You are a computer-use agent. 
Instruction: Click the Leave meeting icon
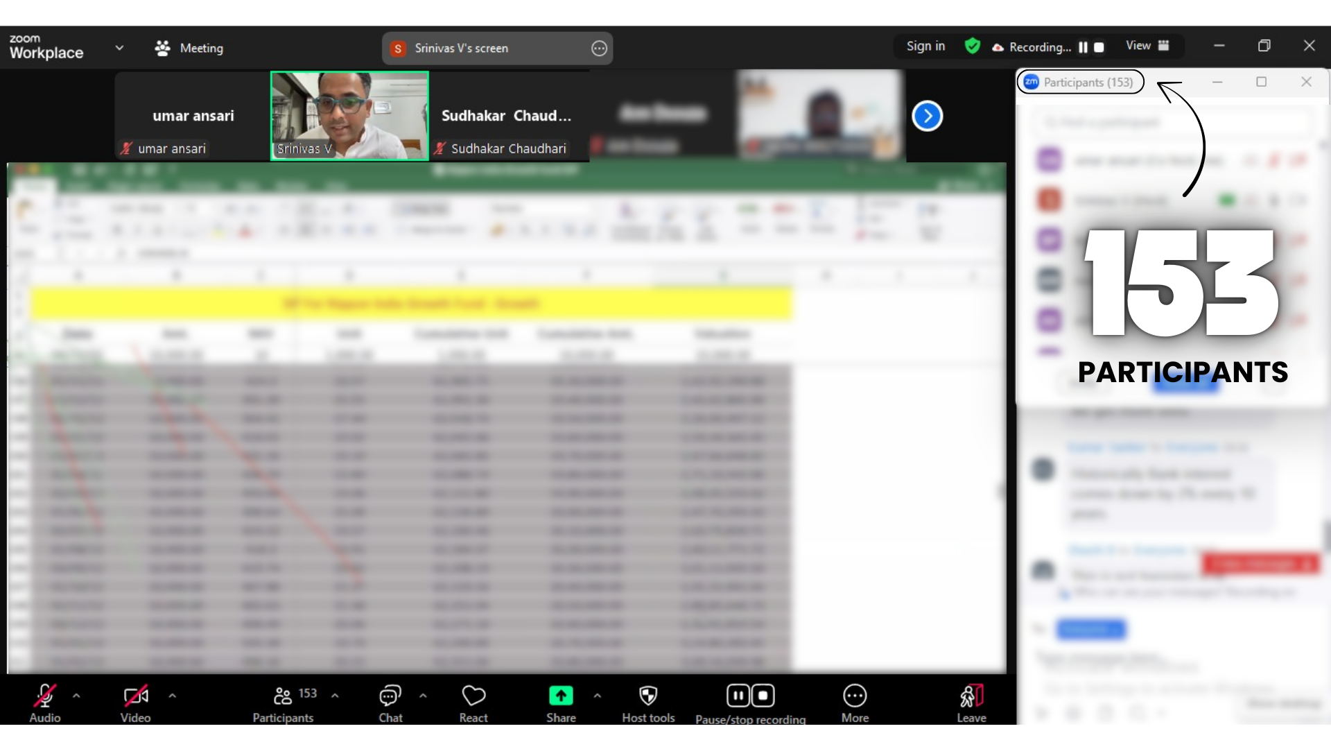point(971,696)
